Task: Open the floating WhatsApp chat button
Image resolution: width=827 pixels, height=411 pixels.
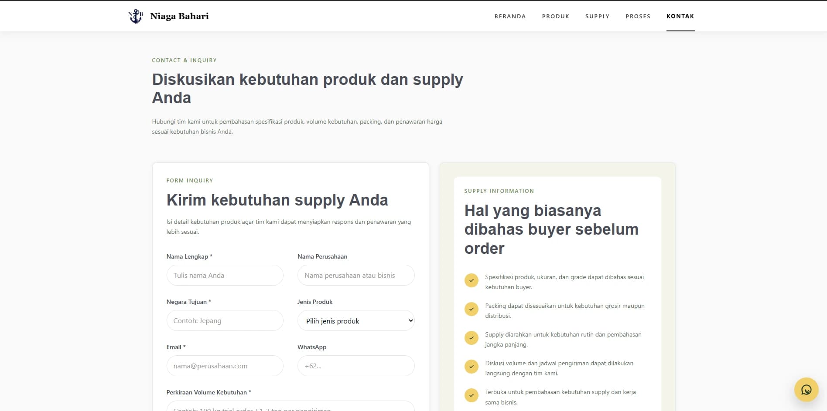Action: [x=806, y=390]
